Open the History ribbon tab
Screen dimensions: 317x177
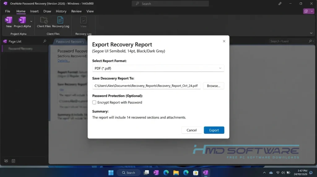click(x=61, y=11)
